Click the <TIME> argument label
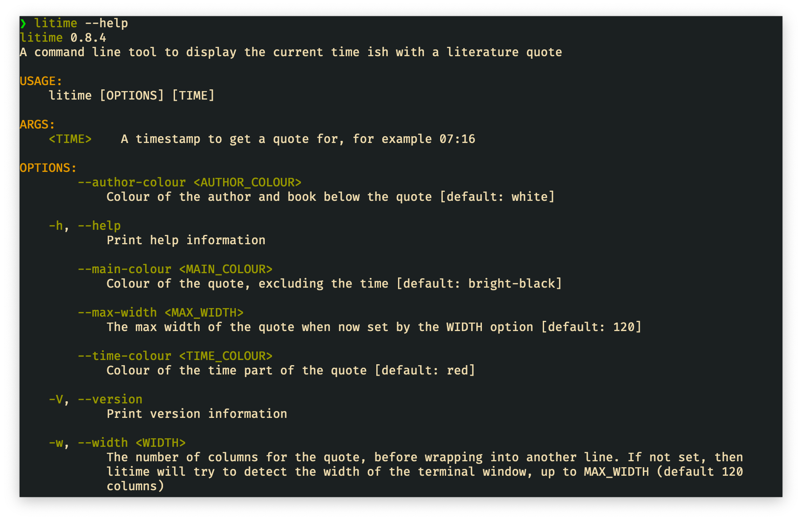The width and height of the screenshot is (802, 520). [70, 139]
